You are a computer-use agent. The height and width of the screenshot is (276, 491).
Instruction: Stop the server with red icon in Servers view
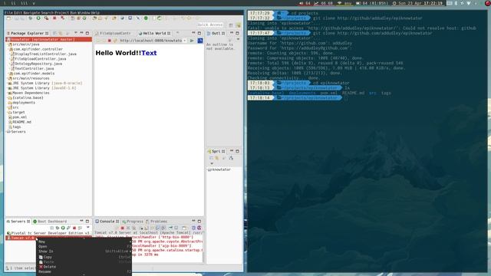[74, 228]
